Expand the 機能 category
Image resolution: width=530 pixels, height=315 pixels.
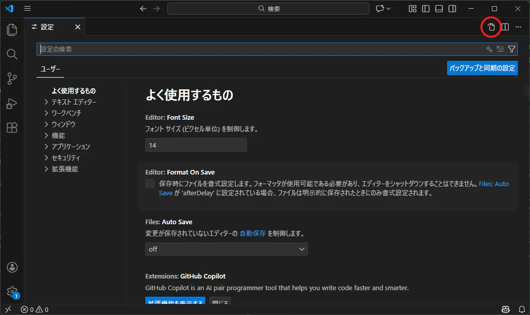[46, 135]
